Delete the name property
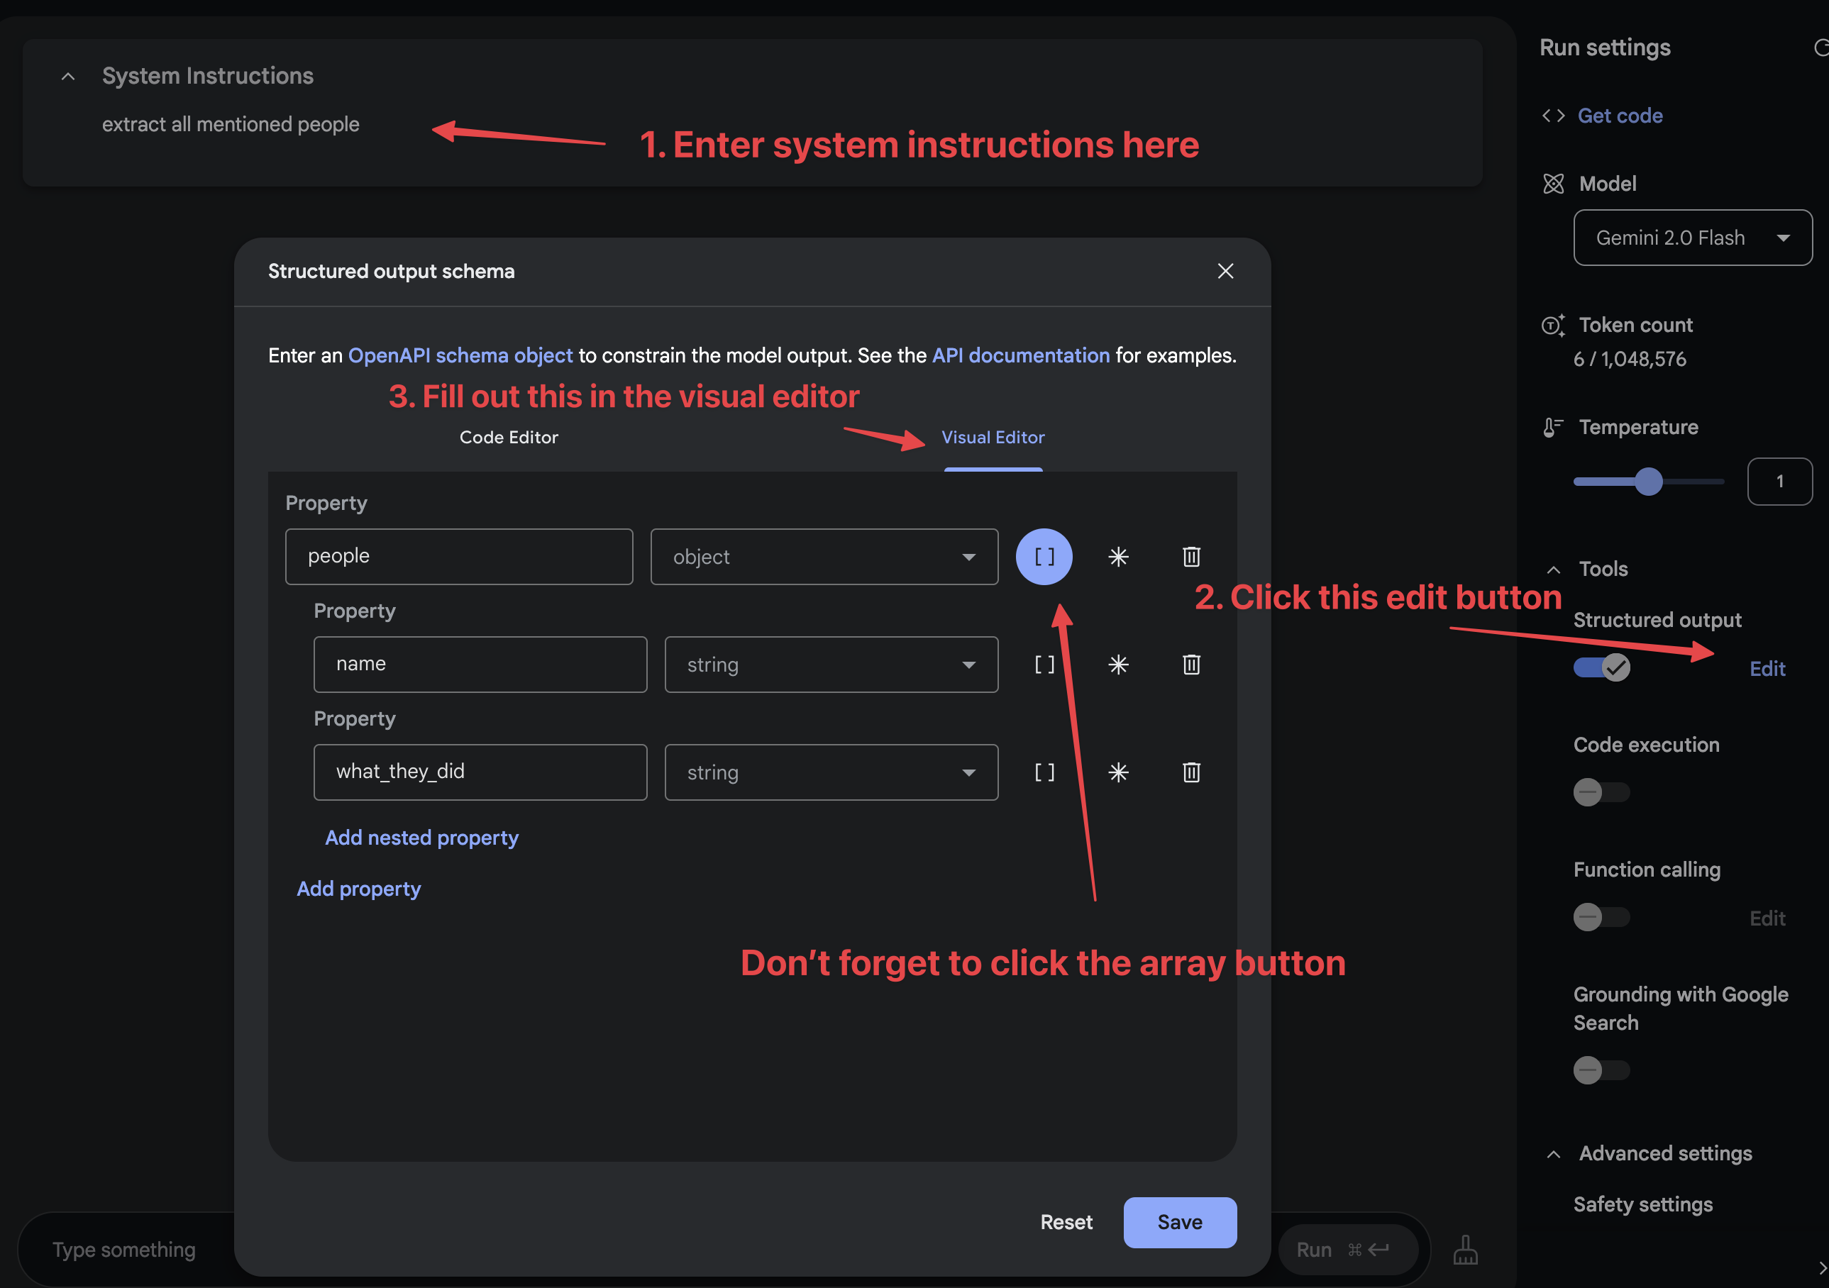1829x1288 pixels. (x=1191, y=665)
